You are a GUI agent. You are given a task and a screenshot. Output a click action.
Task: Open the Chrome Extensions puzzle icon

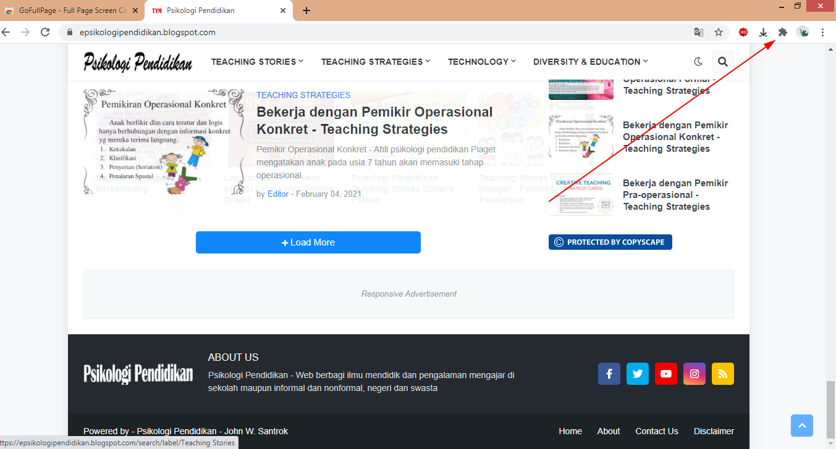click(782, 31)
